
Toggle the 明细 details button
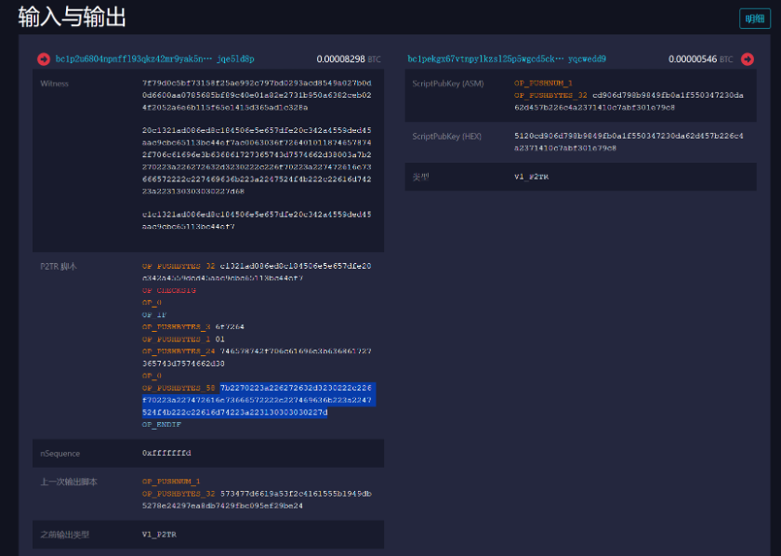coord(754,19)
